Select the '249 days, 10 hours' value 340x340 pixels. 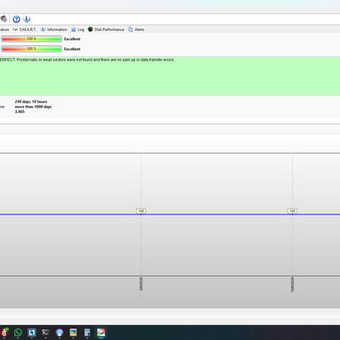[31, 101]
